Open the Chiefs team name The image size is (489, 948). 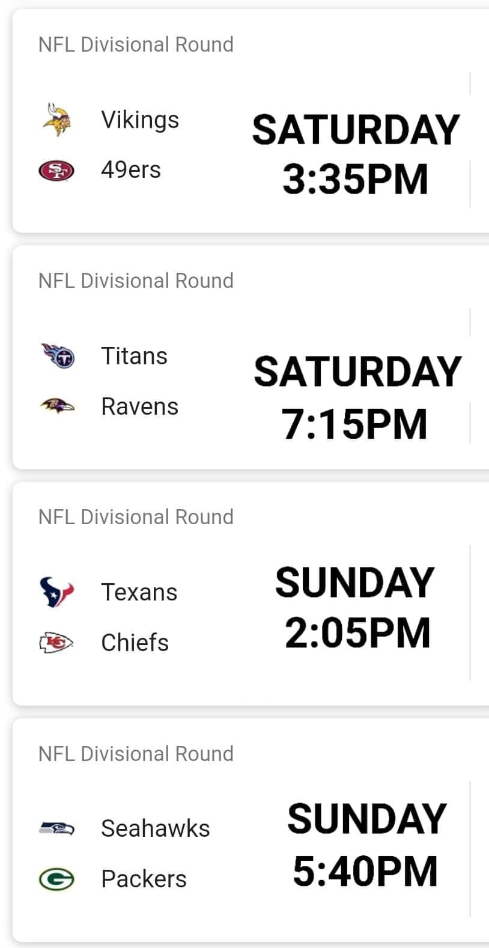coord(135,643)
